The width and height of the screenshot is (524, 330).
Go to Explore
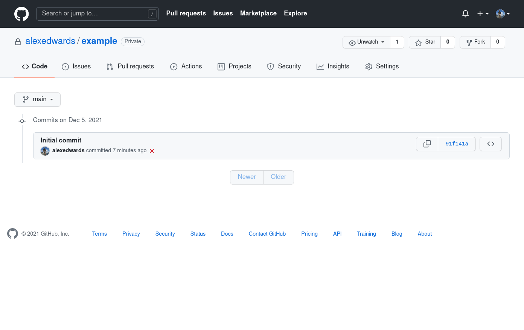[296, 13]
